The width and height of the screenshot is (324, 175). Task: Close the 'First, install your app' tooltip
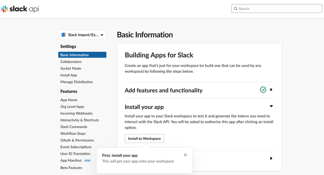(185, 155)
